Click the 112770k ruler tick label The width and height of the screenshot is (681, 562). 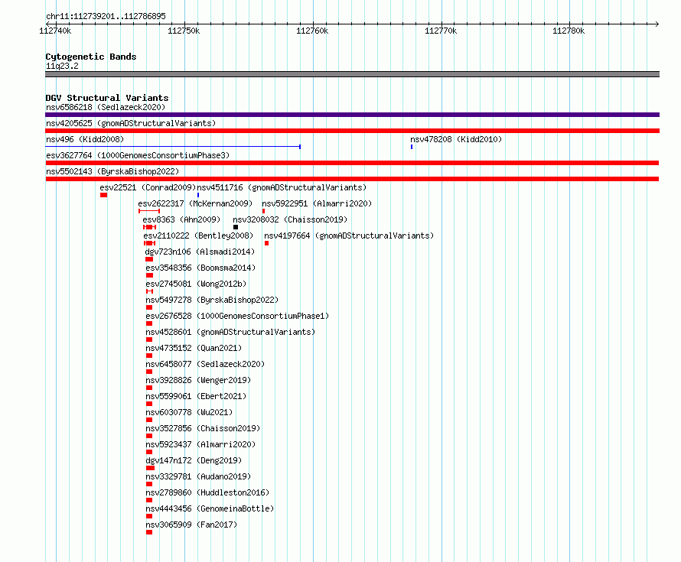pos(441,31)
